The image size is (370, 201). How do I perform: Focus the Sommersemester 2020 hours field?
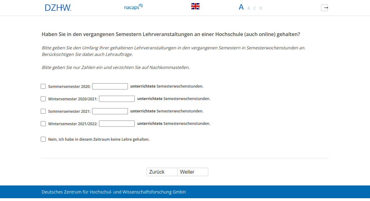110,86
